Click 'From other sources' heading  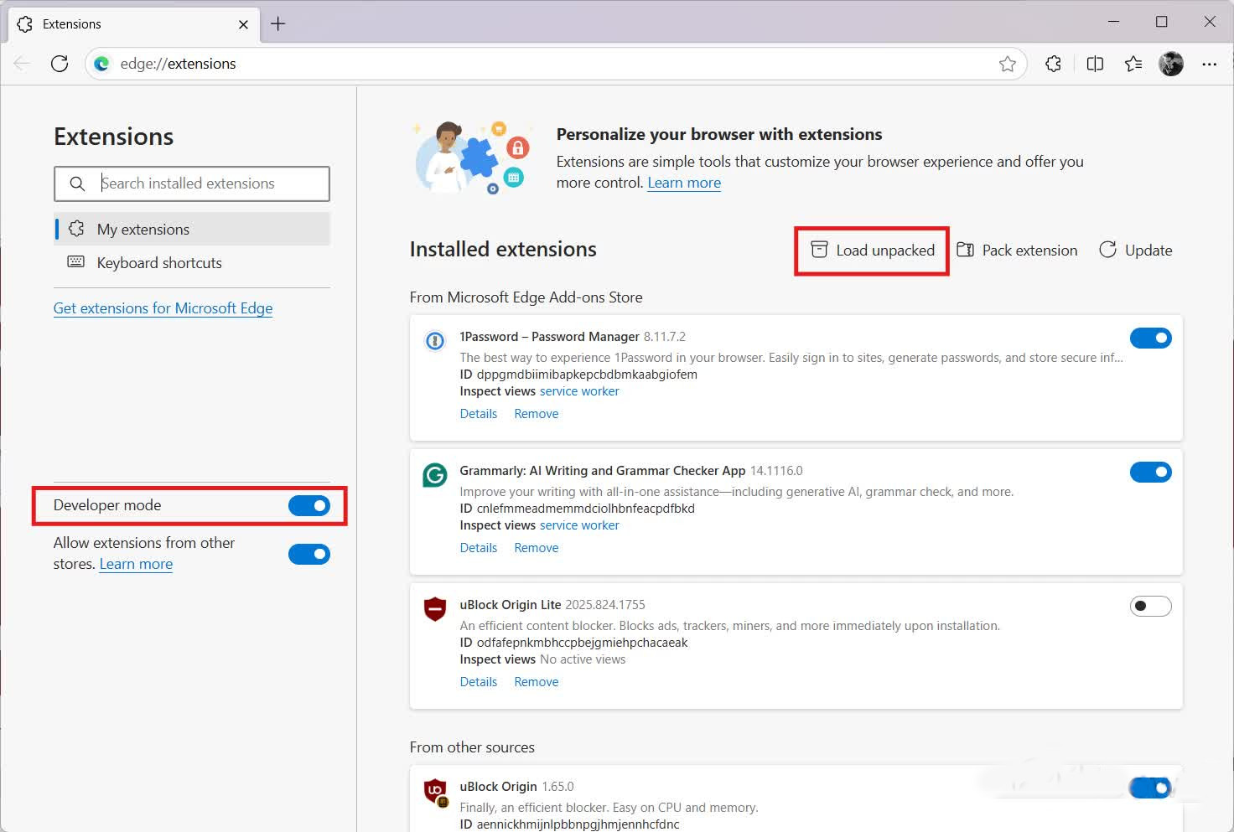click(x=472, y=747)
